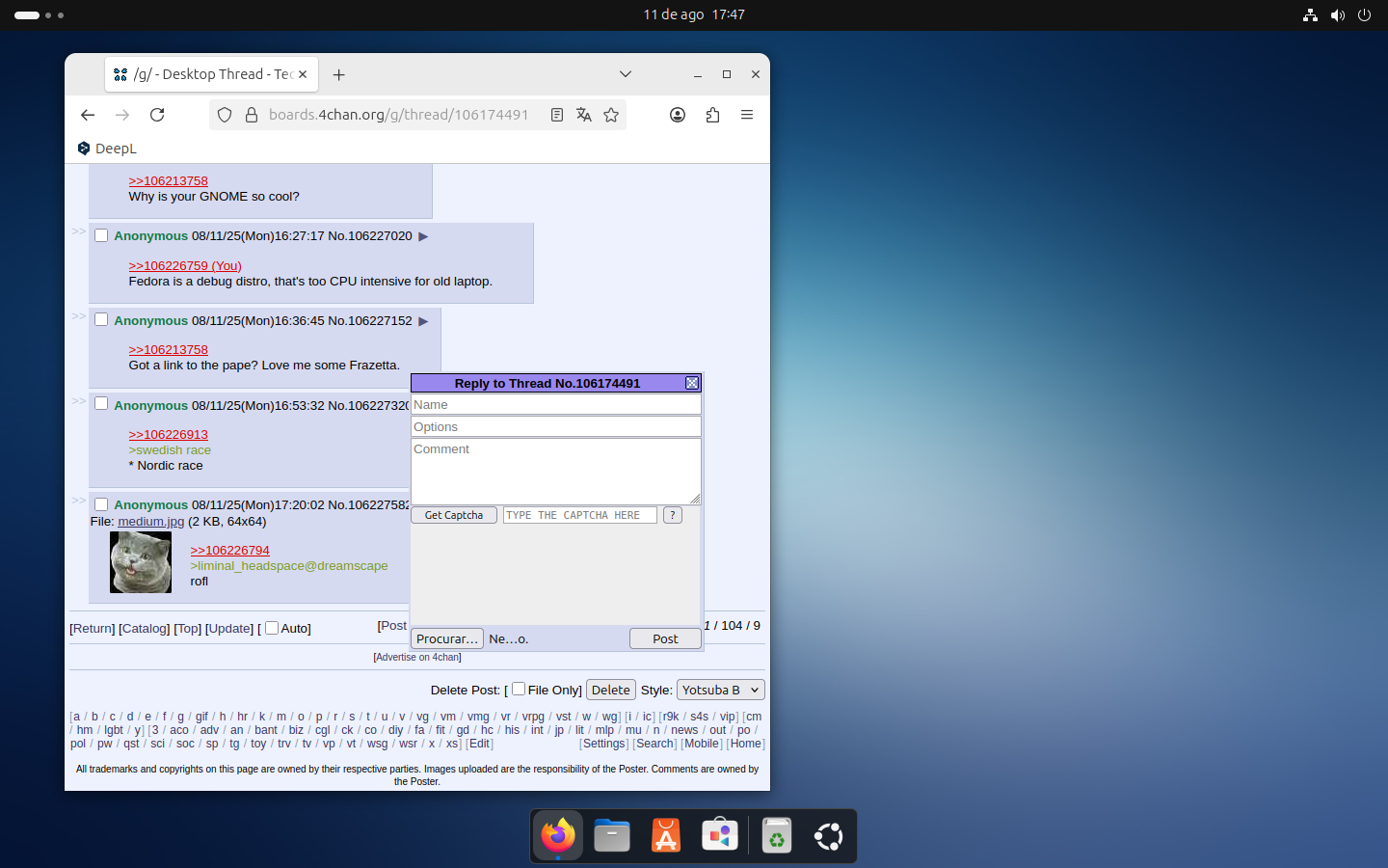
Task: Check the box for post No.106227020
Action: pyautogui.click(x=101, y=235)
